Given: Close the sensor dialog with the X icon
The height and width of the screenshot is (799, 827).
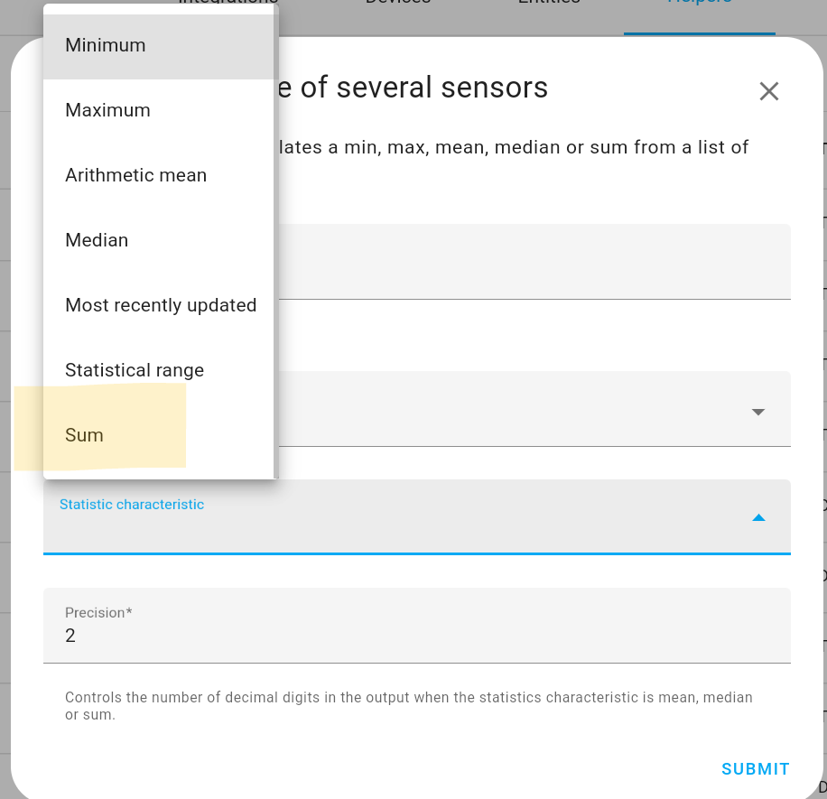Looking at the screenshot, I should click(x=768, y=91).
